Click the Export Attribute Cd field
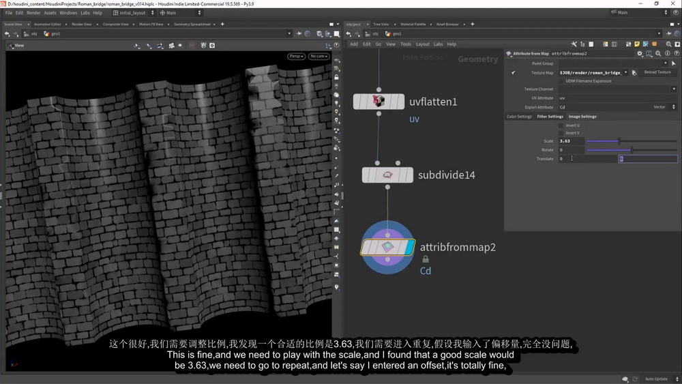This screenshot has height=384, width=682. pos(604,107)
